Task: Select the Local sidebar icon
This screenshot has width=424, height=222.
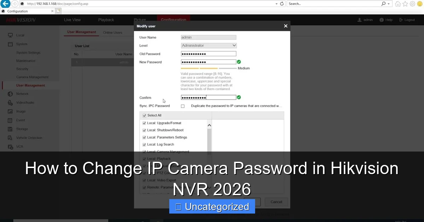Action: [x=10, y=35]
